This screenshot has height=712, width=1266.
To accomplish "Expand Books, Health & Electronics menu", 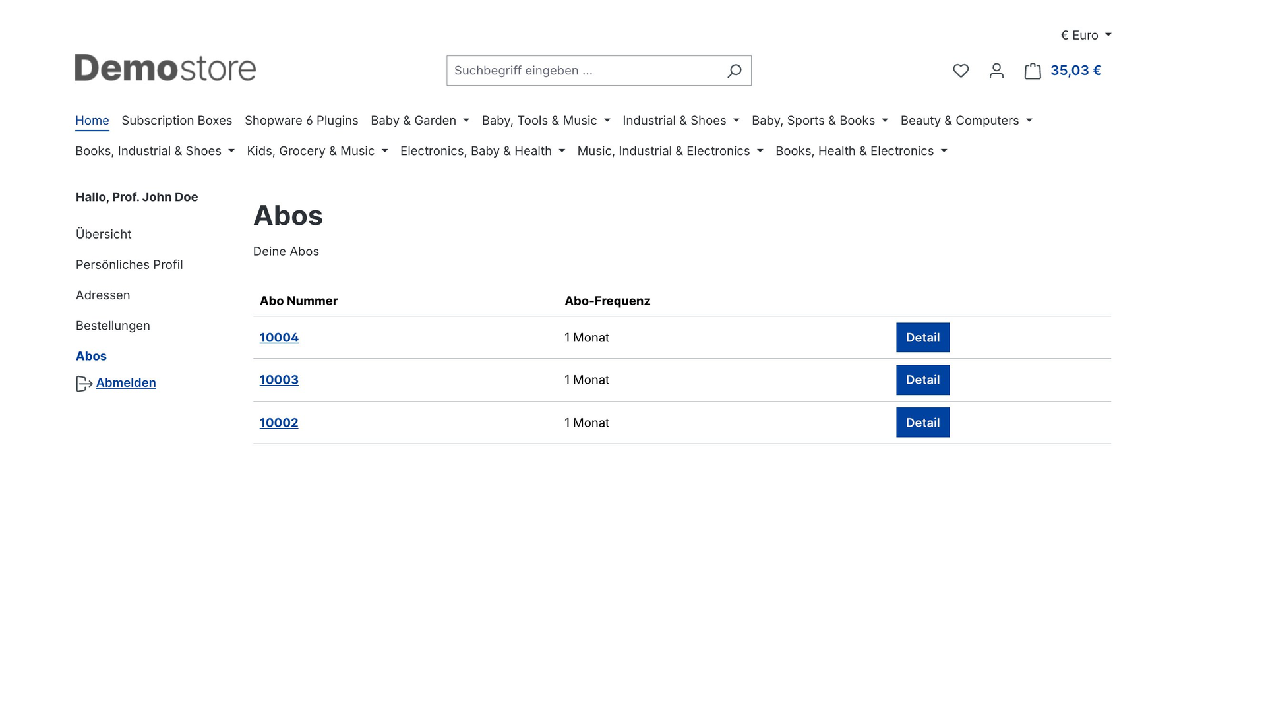I will tap(861, 151).
